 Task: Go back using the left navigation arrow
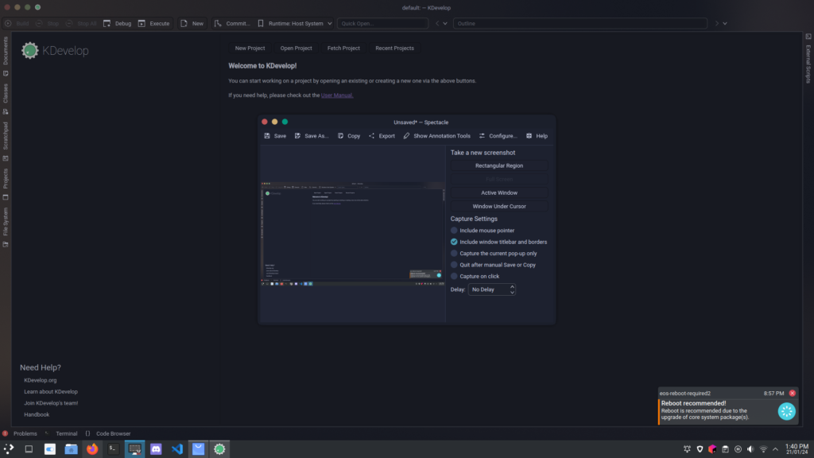point(437,23)
